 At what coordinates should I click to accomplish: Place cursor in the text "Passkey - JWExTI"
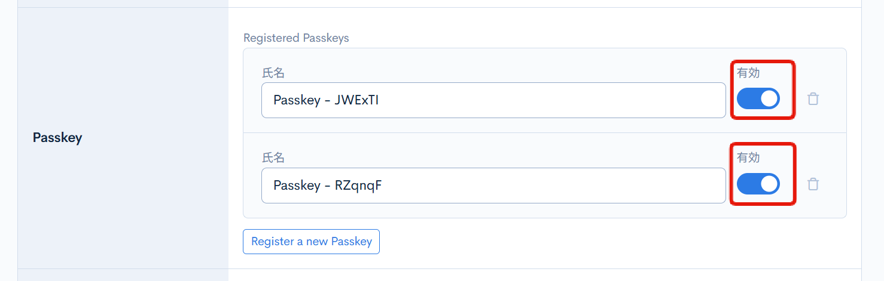tap(326, 100)
